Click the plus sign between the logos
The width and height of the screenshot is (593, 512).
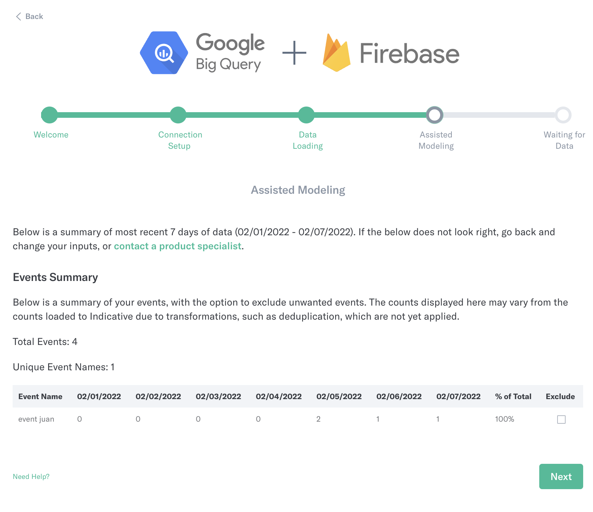point(294,53)
